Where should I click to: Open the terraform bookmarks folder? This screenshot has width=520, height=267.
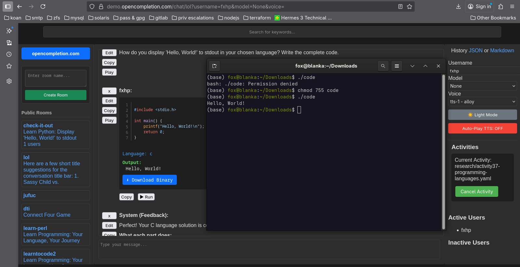(x=257, y=18)
